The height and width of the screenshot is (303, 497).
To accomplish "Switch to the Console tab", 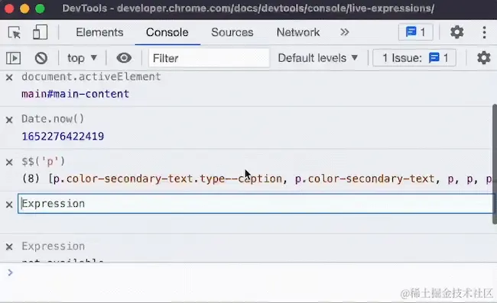I will click(x=167, y=32).
